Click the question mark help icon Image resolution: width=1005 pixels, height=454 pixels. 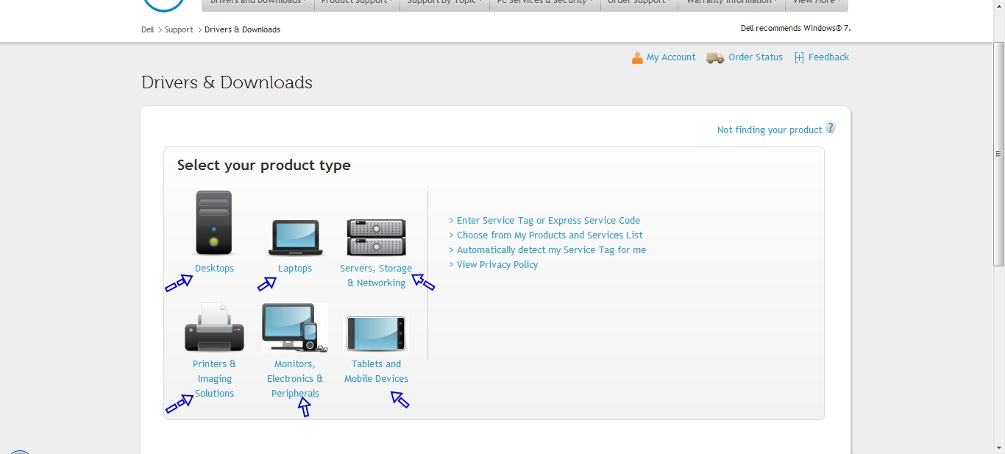click(830, 127)
